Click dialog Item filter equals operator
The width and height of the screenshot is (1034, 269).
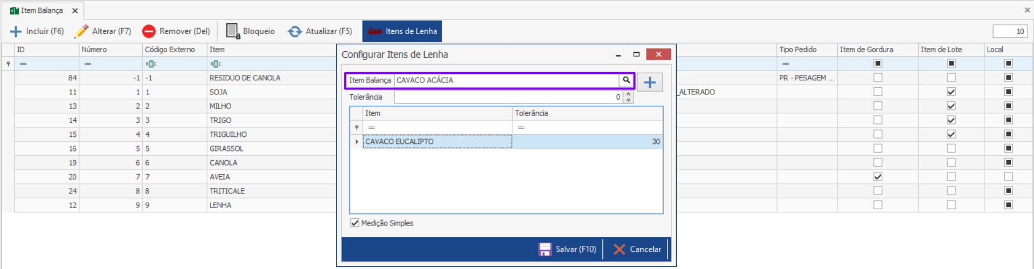(371, 128)
